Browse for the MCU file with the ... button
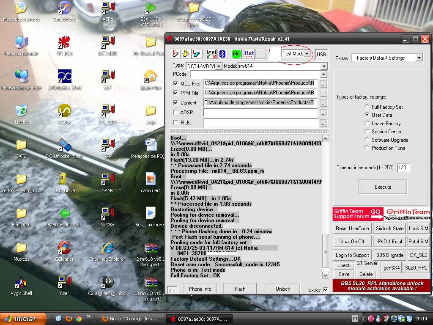Screen dimensions: 433x325 click(x=323, y=83)
